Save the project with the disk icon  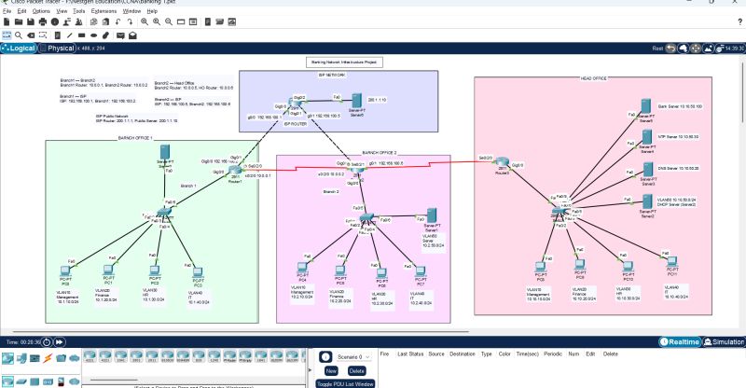click(31, 21)
